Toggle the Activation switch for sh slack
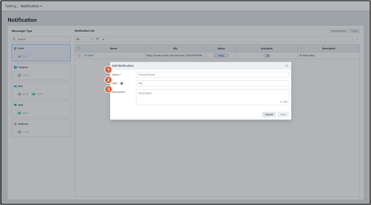This screenshot has height=205, width=371. (x=267, y=56)
